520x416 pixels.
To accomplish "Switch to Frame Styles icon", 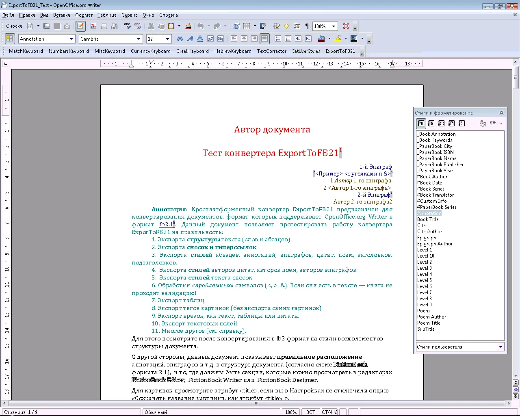I will 442,123.
